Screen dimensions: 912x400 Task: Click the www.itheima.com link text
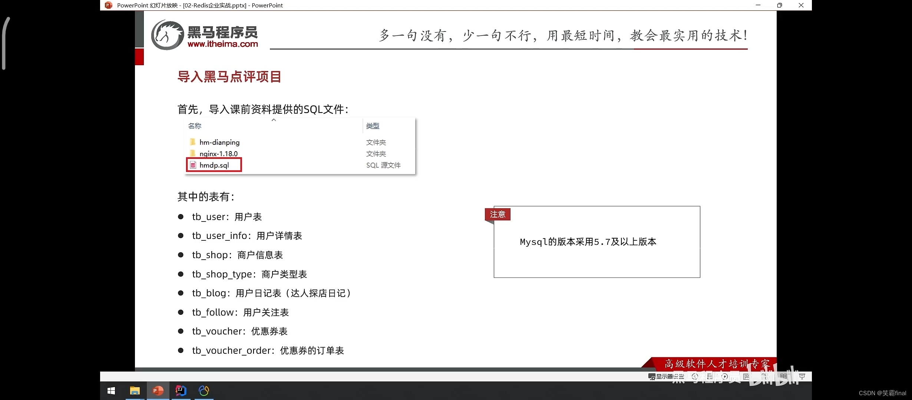click(x=223, y=44)
